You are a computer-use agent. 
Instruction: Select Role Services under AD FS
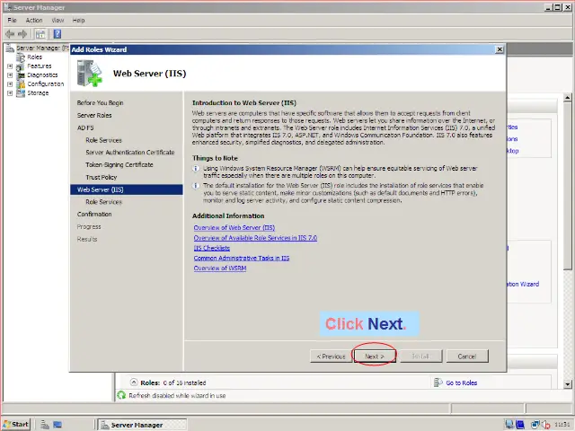pyautogui.click(x=104, y=140)
